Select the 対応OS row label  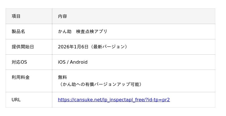(x=19, y=62)
